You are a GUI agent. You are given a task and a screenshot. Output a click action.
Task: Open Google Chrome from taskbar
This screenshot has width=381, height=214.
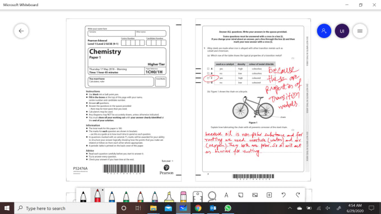point(198,208)
